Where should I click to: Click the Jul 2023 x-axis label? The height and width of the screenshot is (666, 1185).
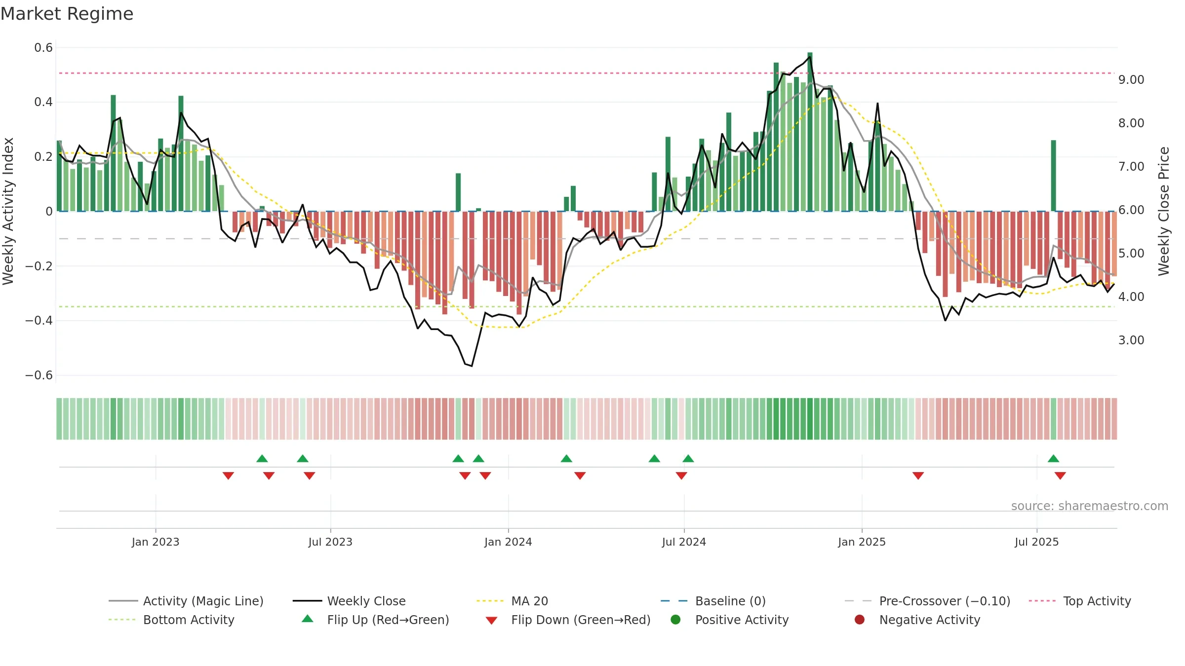[330, 542]
